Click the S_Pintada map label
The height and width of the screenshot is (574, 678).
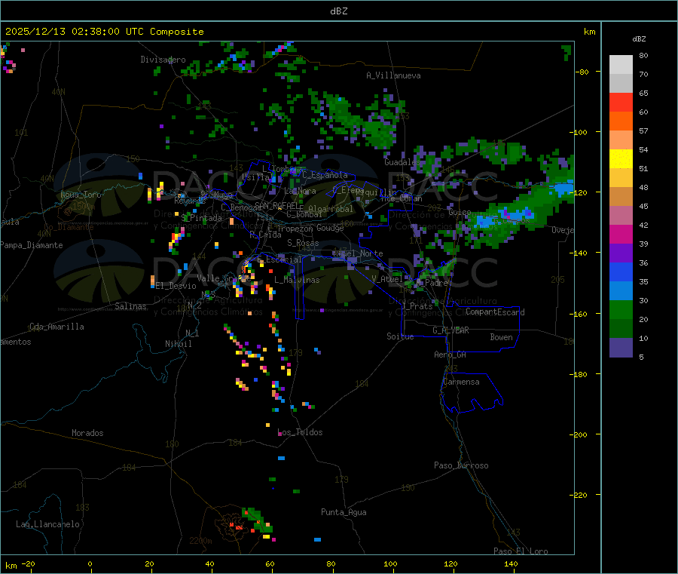[x=201, y=218]
